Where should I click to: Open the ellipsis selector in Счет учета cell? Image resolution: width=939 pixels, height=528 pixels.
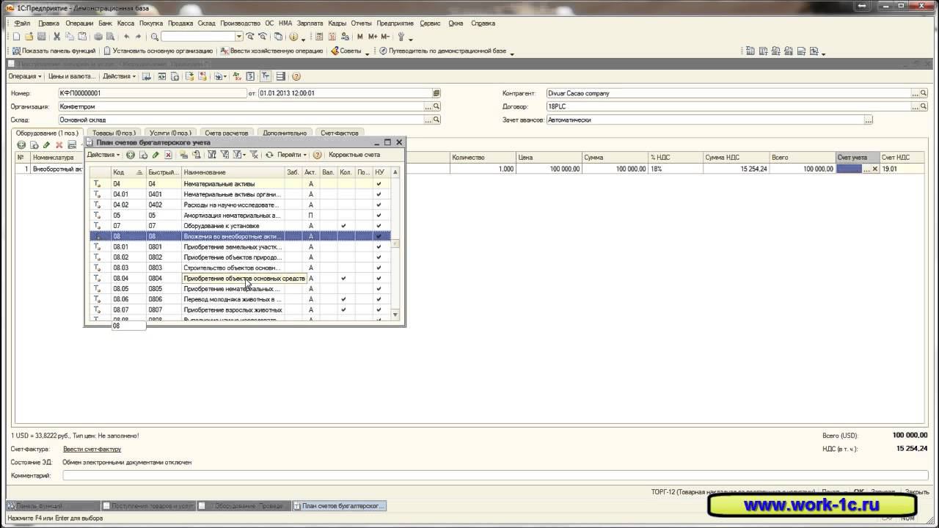click(866, 169)
